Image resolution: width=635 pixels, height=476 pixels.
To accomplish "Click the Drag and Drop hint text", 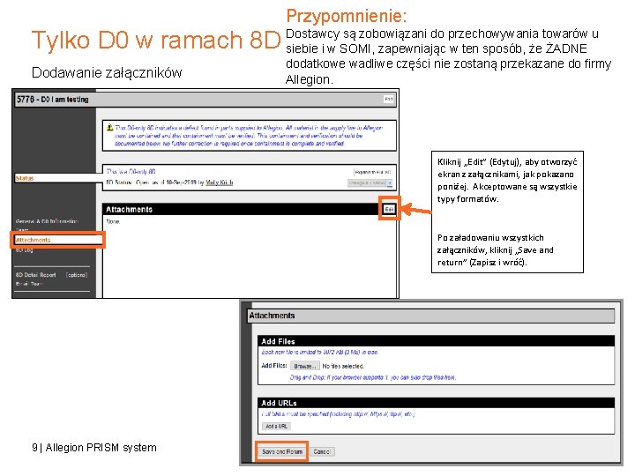I will pyautogui.click(x=373, y=377).
